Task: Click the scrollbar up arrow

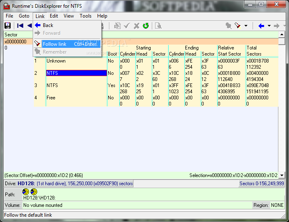Action: coord(282,34)
